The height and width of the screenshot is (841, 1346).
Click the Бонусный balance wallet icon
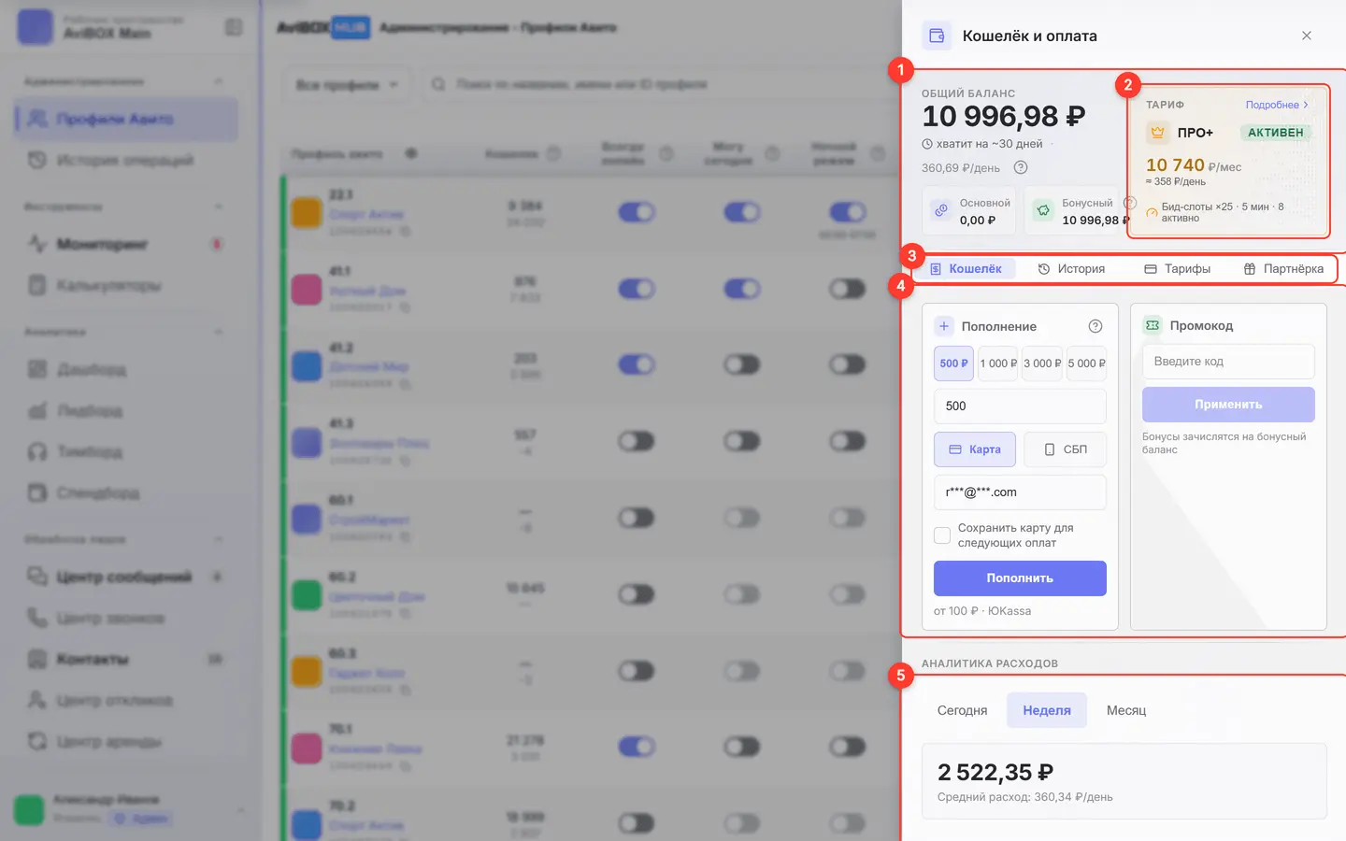coord(1043,211)
